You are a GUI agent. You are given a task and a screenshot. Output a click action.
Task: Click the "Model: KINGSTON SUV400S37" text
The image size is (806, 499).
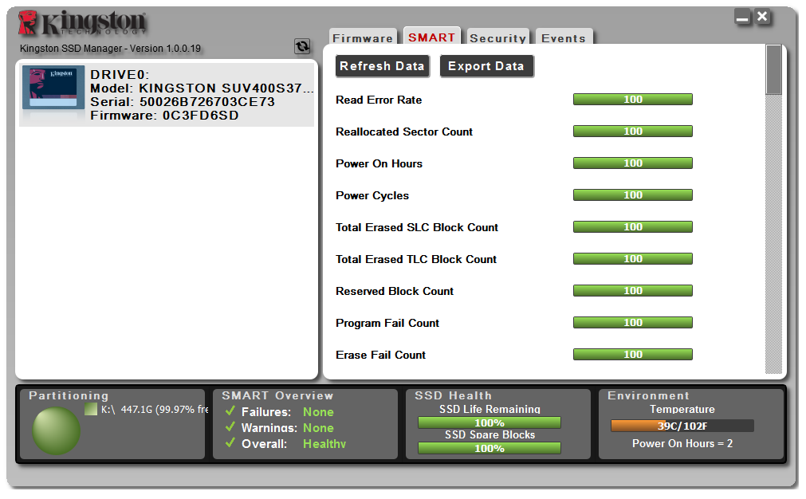(x=202, y=88)
